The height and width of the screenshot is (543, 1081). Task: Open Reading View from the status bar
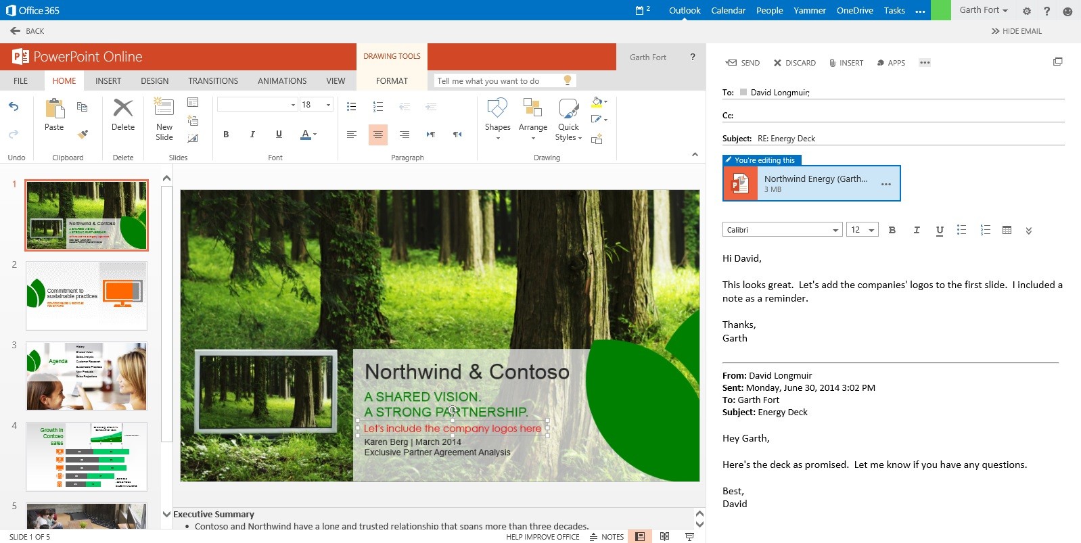point(664,536)
